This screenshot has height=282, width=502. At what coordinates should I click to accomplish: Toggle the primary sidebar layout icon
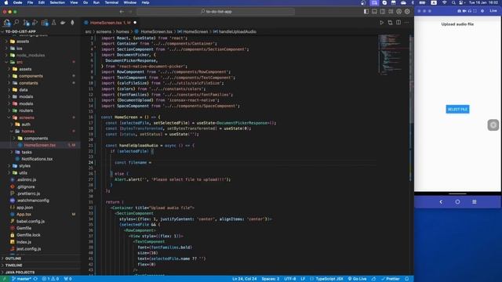[x=366, y=12]
